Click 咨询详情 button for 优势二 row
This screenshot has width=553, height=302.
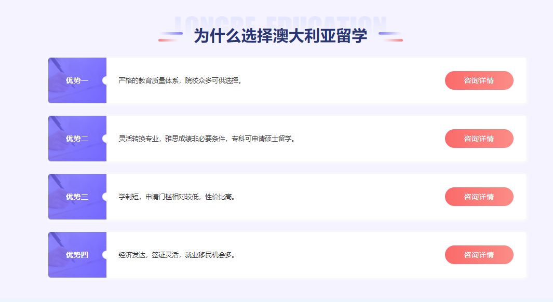[479, 139]
